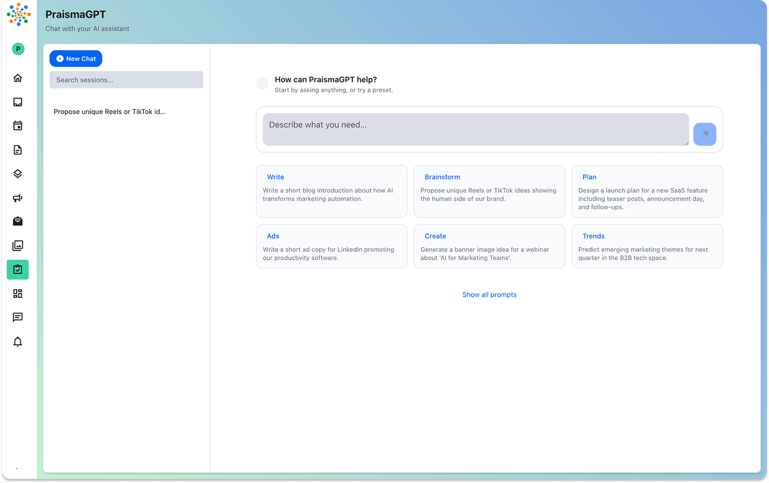Open the megaphone campaigns icon
The height and width of the screenshot is (483, 769).
click(x=18, y=198)
